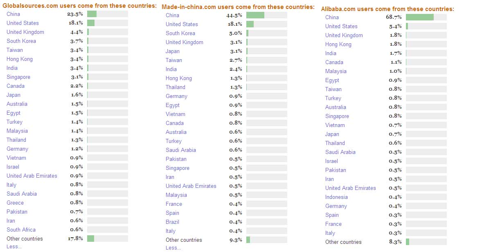491x252 pixels.
Task: Open Greece country link
Action: click(x=15, y=203)
